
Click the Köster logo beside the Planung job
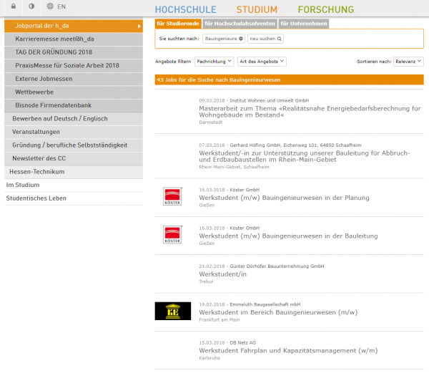pyautogui.click(x=172, y=196)
